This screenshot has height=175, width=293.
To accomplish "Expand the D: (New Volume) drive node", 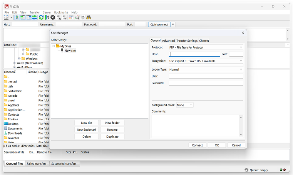I will 14,63.
